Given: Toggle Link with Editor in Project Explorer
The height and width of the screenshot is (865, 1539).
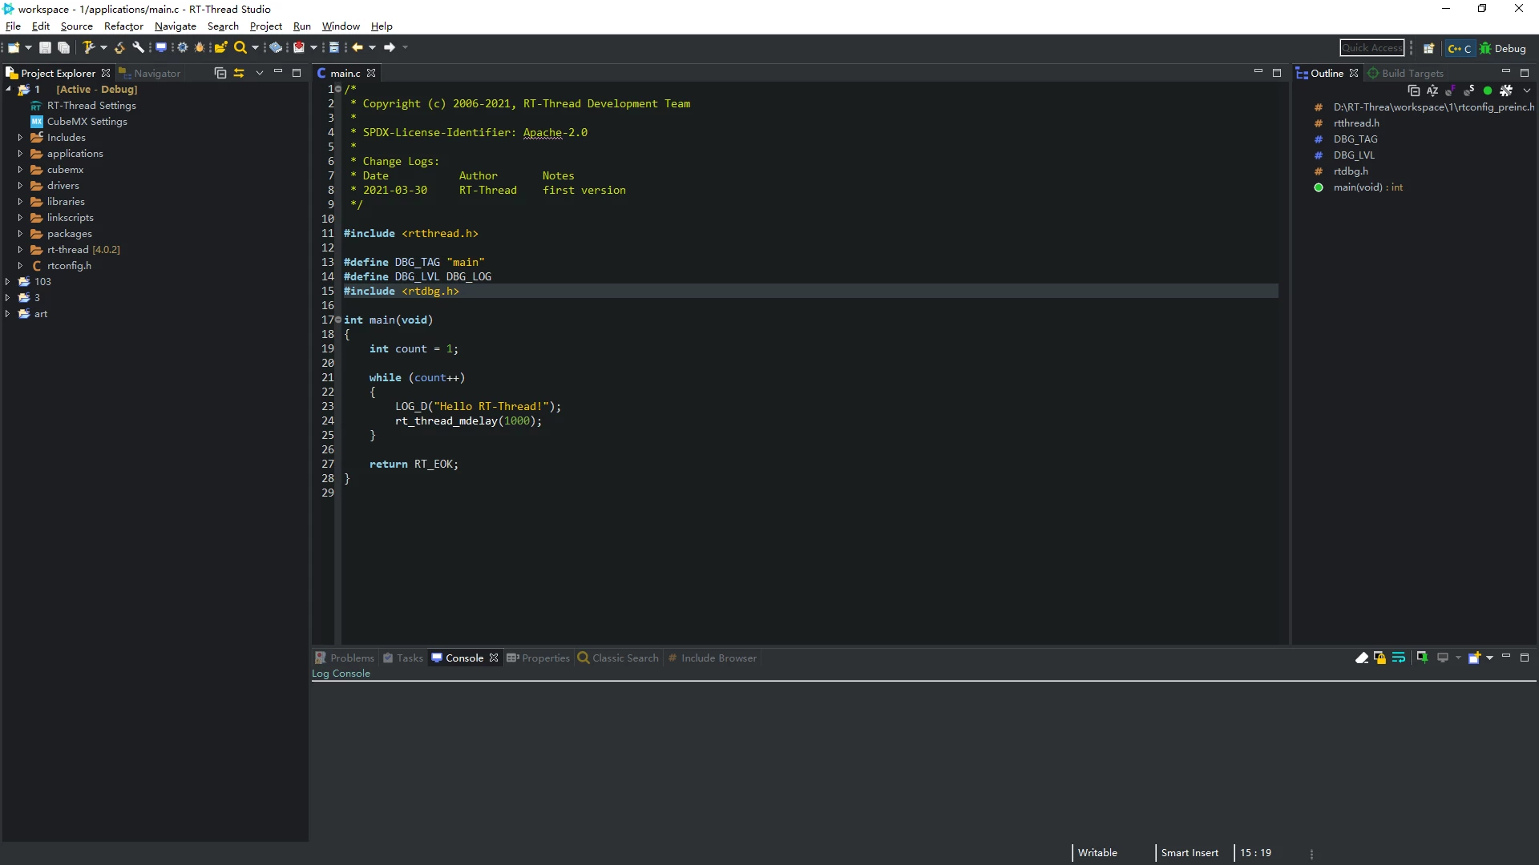Looking at the screenshot, I should tap(239, 73).
